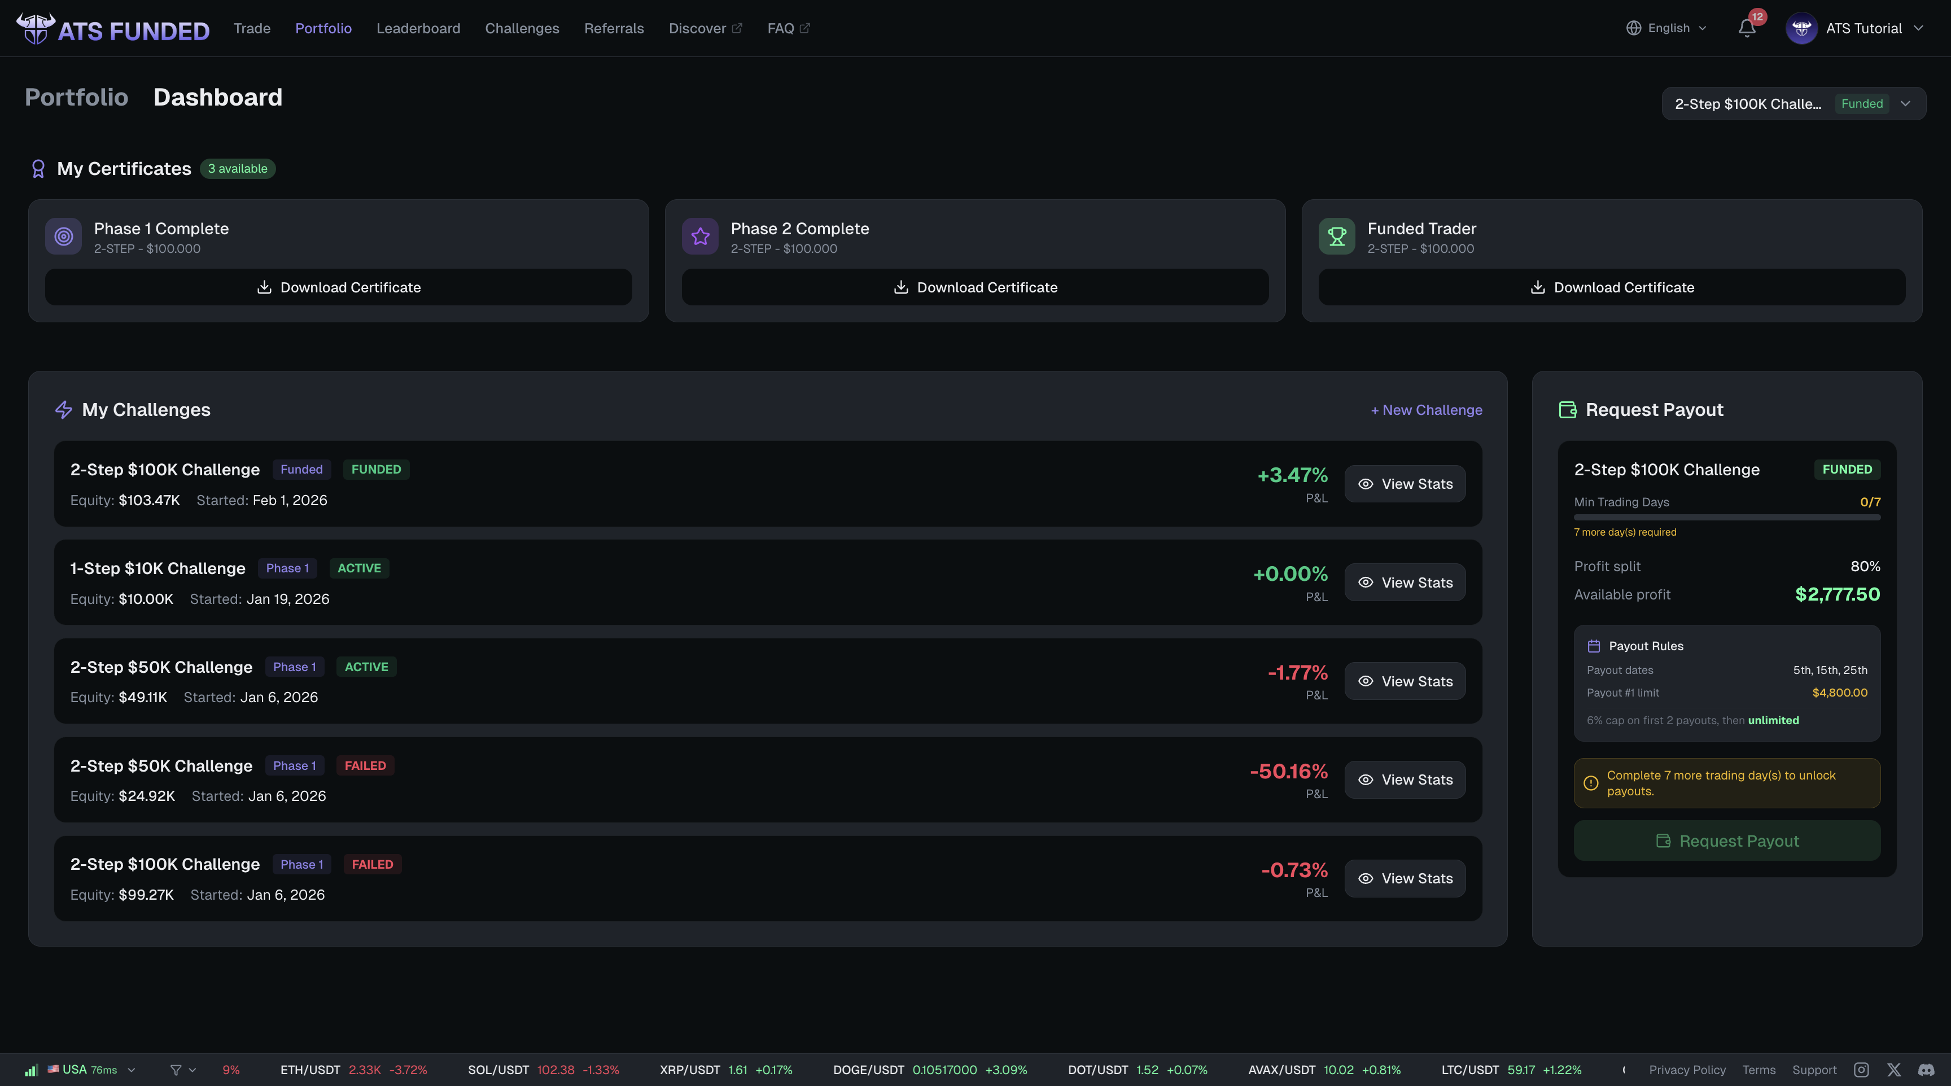1951x1086 pixels.
Task: Open the X social icon
Action: (x=1893, y=1069)
